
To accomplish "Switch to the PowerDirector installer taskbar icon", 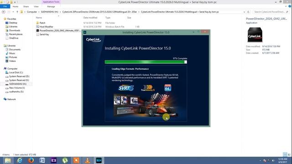I will point(99,160).
